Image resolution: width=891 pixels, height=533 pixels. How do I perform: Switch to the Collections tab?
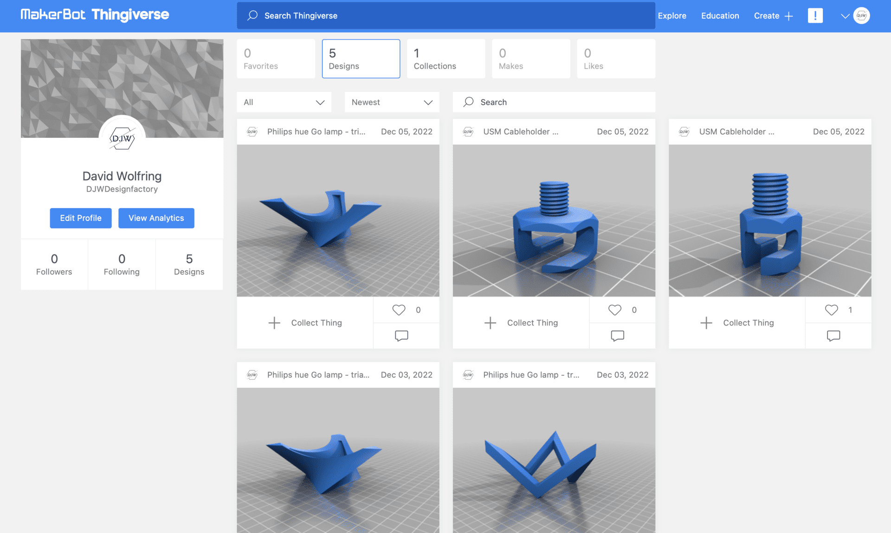445,58
